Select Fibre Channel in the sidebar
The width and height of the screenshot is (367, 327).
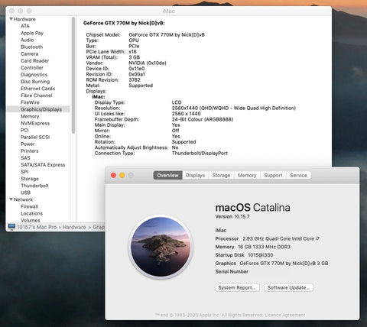tap(37, 96)
